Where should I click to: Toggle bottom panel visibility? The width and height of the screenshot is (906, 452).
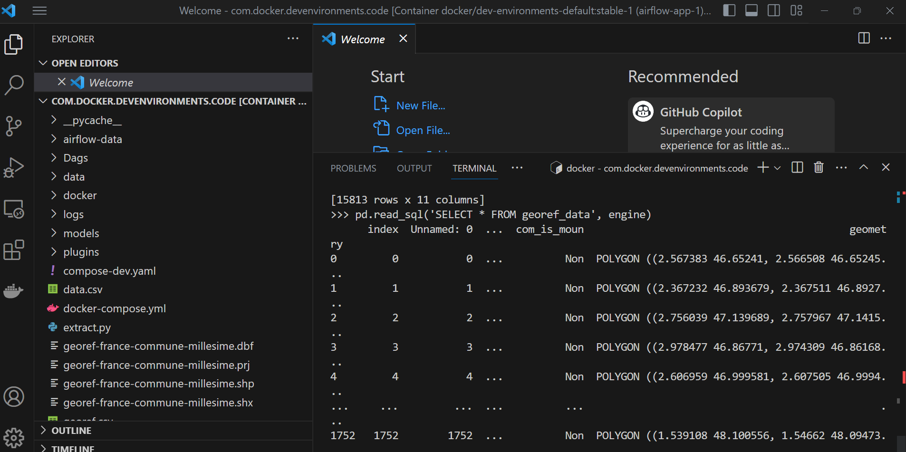752,10
